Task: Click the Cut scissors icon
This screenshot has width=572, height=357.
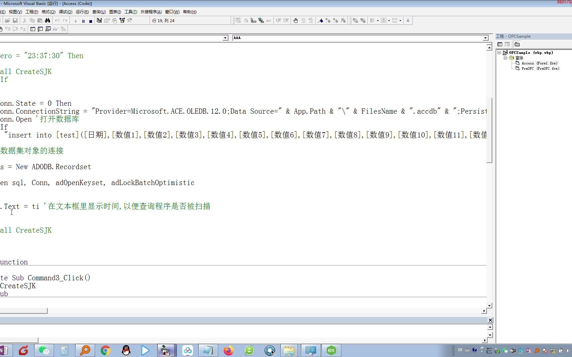Action: click(24, 20)
